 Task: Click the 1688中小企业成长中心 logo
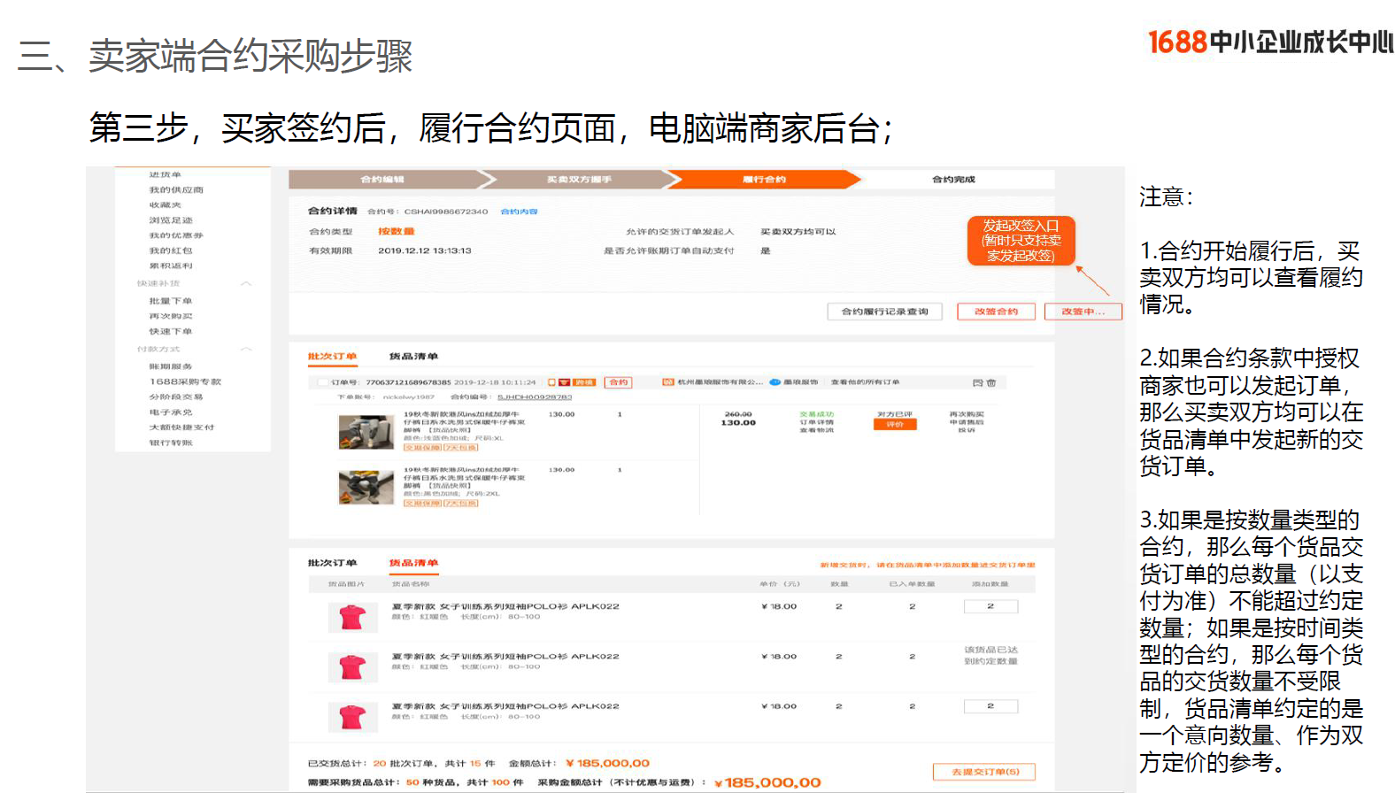(1270, 42)
